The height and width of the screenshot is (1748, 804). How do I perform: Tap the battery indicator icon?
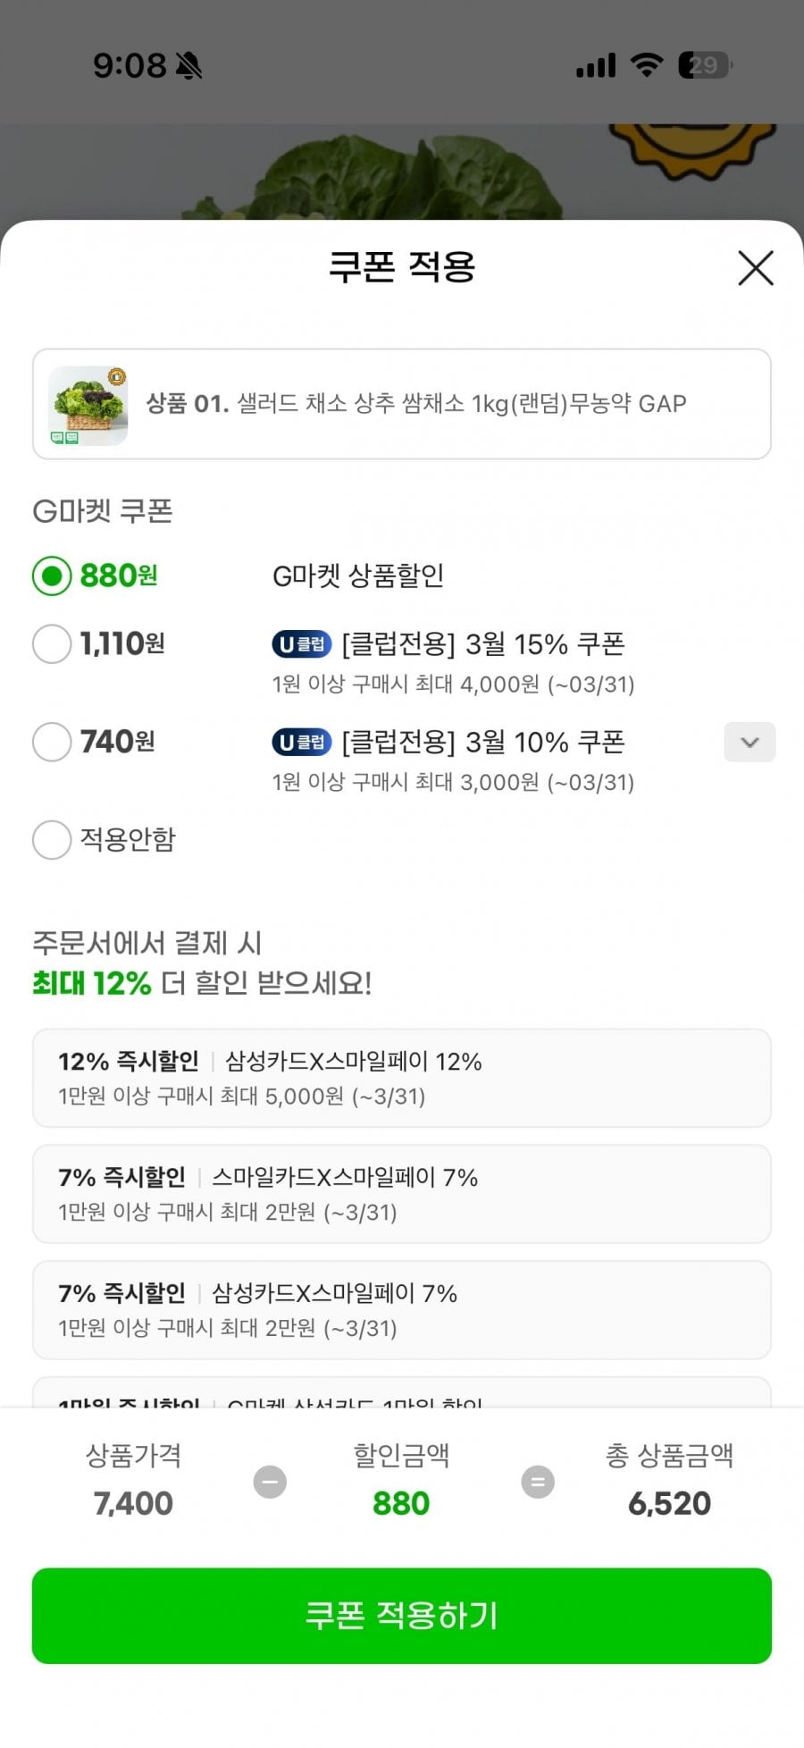tap(704, 64)
